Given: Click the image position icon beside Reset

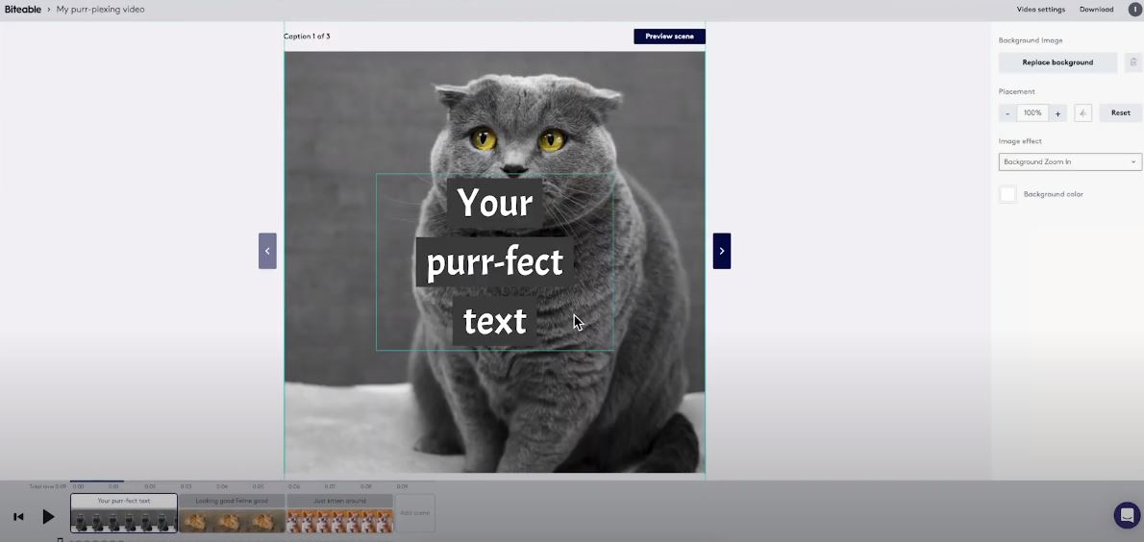Looking at the screenshot, I should 1082,113.
